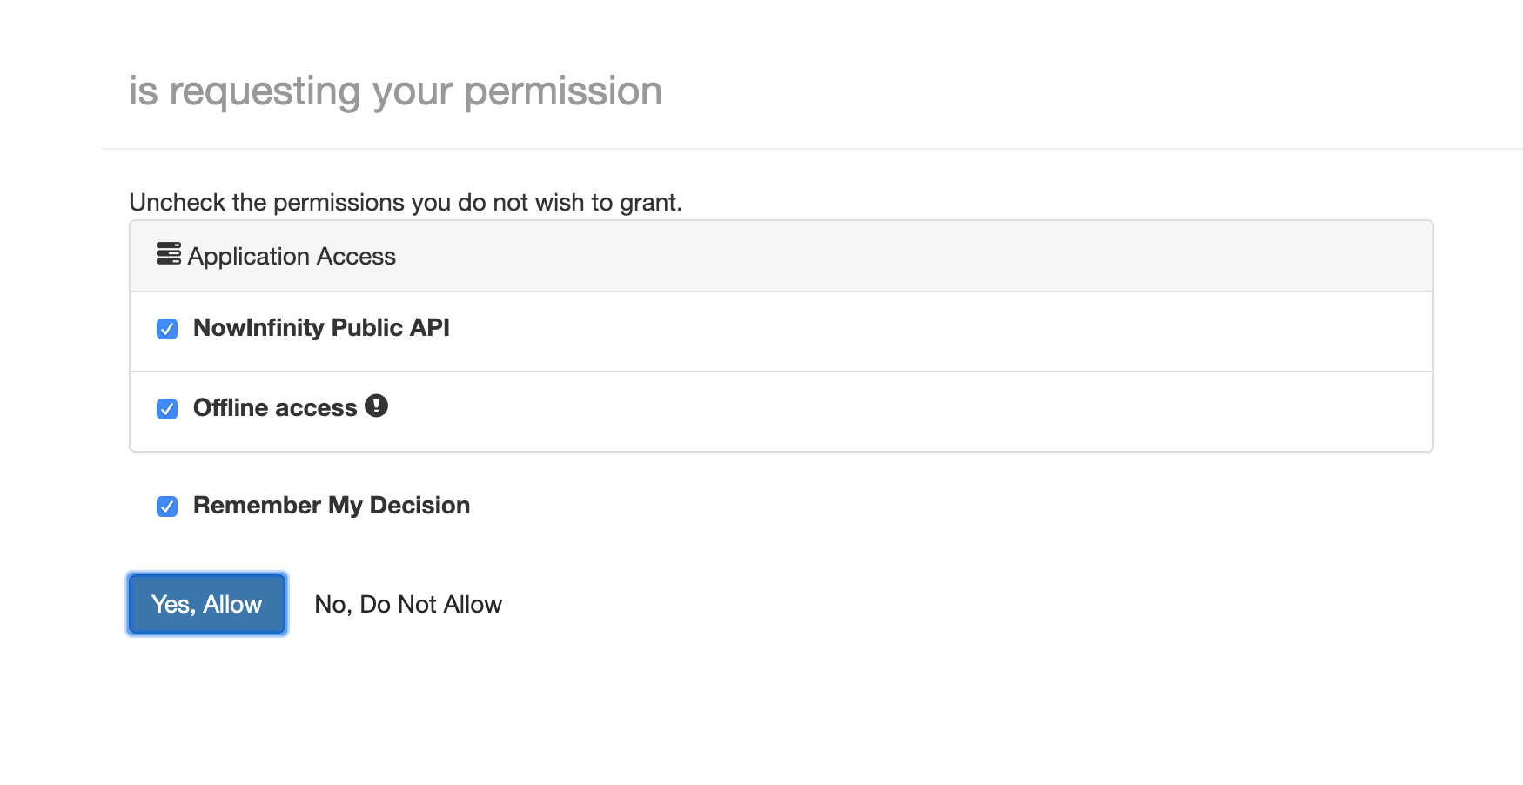Click the word 'Decision' beside the bottom checkbox
Viewport: 1523px width, 785px height.
tap(419, 506)
